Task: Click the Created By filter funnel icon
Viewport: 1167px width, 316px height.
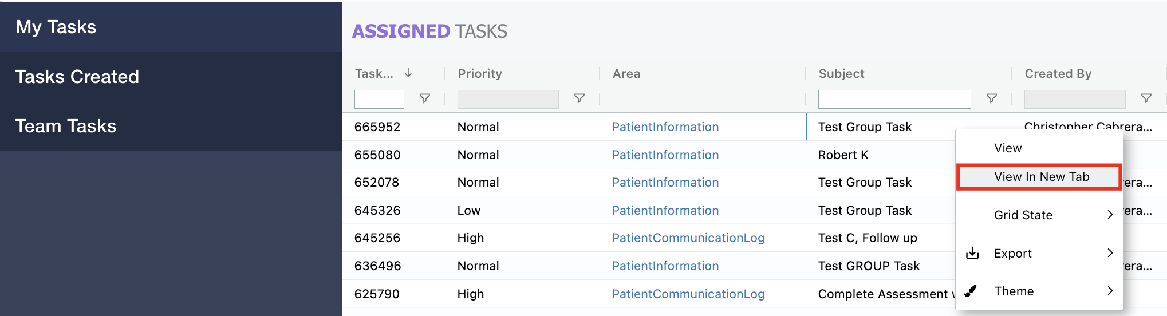Action: point(1146,98)
